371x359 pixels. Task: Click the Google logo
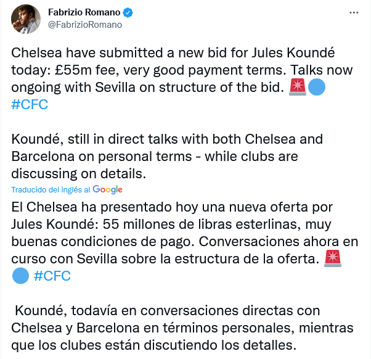107,189
